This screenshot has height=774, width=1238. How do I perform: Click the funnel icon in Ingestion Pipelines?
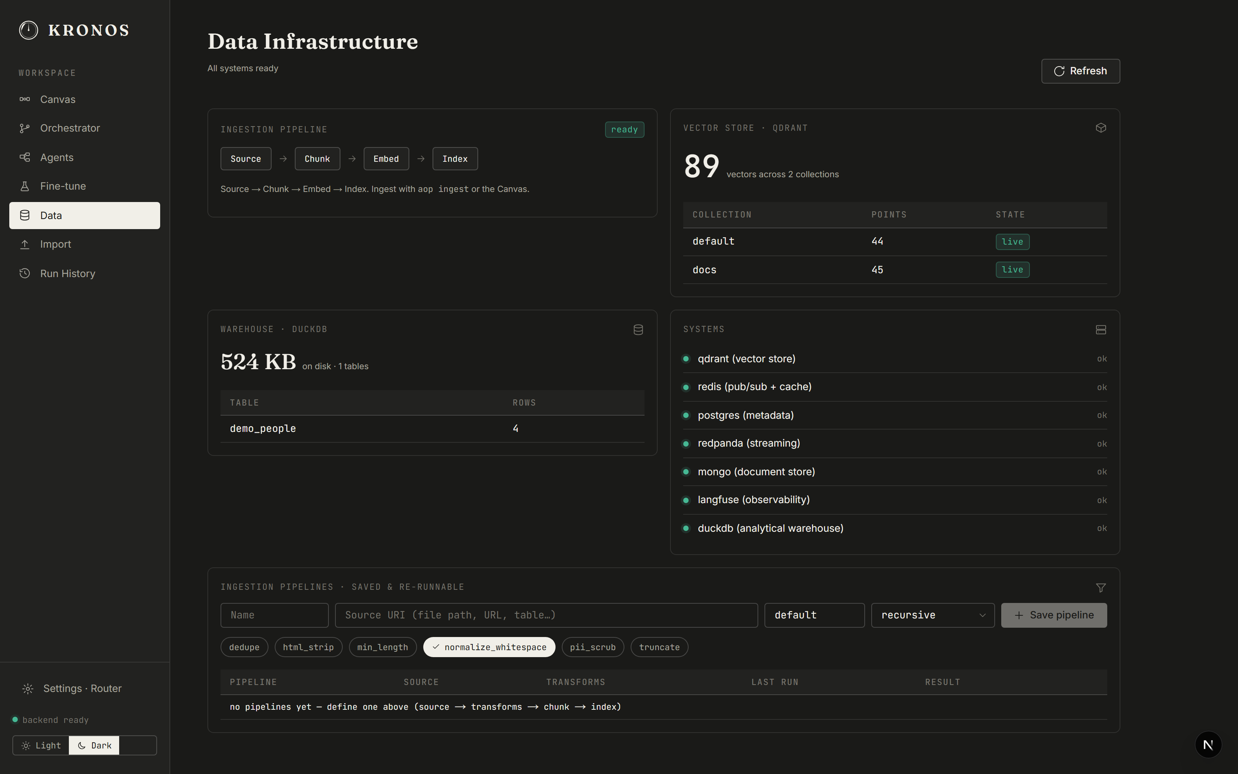1101,588
